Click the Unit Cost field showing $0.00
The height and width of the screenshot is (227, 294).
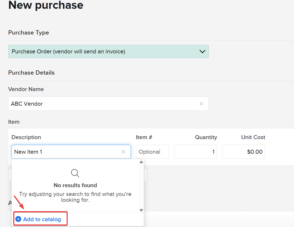(x=243, y=152)
